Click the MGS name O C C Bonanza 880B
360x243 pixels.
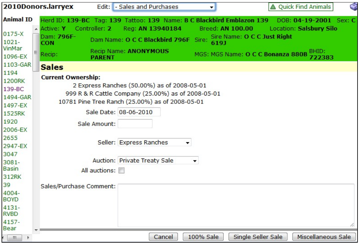click(276, 54)
